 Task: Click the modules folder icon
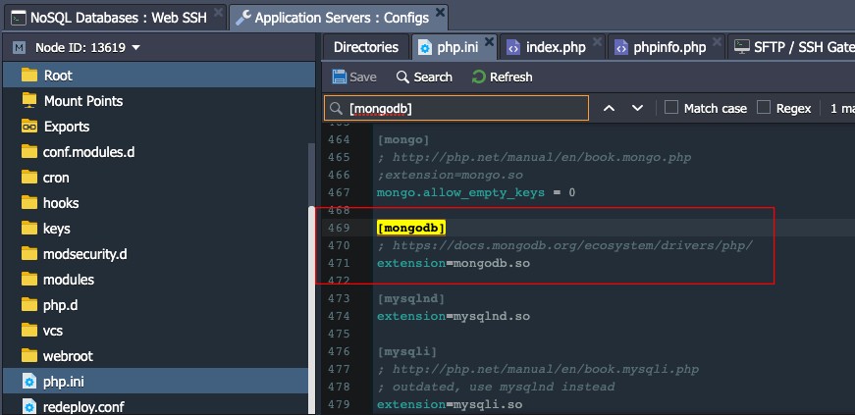[x=29, y=280]
